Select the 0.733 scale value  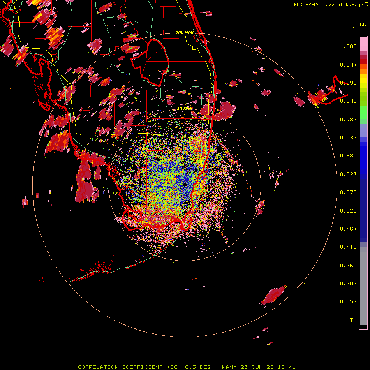point(348,138)
